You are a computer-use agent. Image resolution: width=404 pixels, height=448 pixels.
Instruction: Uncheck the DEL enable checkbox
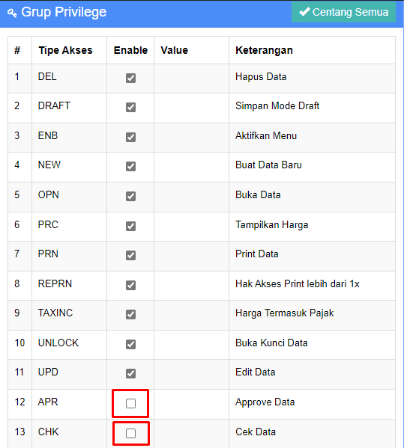[x=131, y=78]
